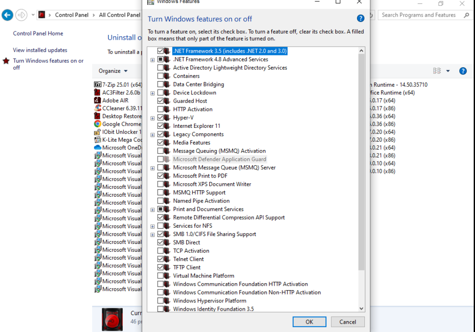Select Named Pipe Activation text
Screen dimensions: 475x332
coord(201,201)
